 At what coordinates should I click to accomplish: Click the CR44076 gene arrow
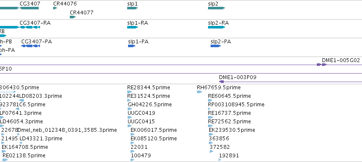click(55, 8)
